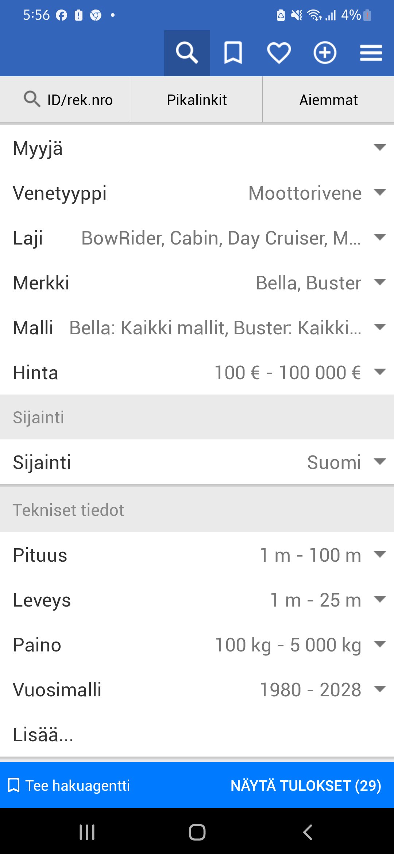Tap the add listing plus icon
This screenshot has height=854, width=394.
(325, 53)
